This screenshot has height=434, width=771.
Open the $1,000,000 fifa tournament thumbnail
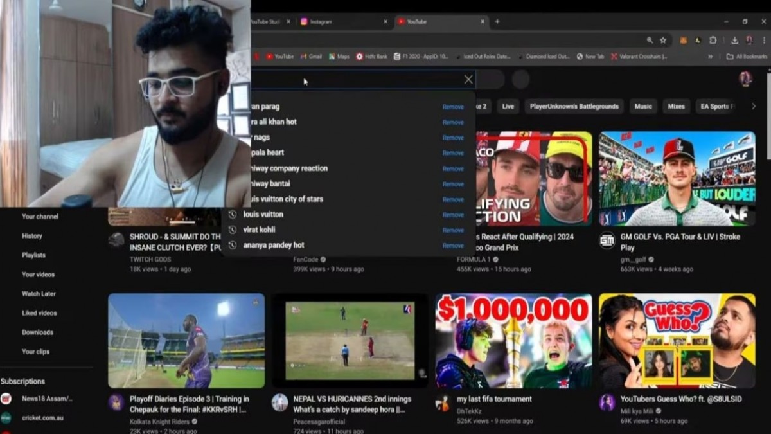click(513, 341)
